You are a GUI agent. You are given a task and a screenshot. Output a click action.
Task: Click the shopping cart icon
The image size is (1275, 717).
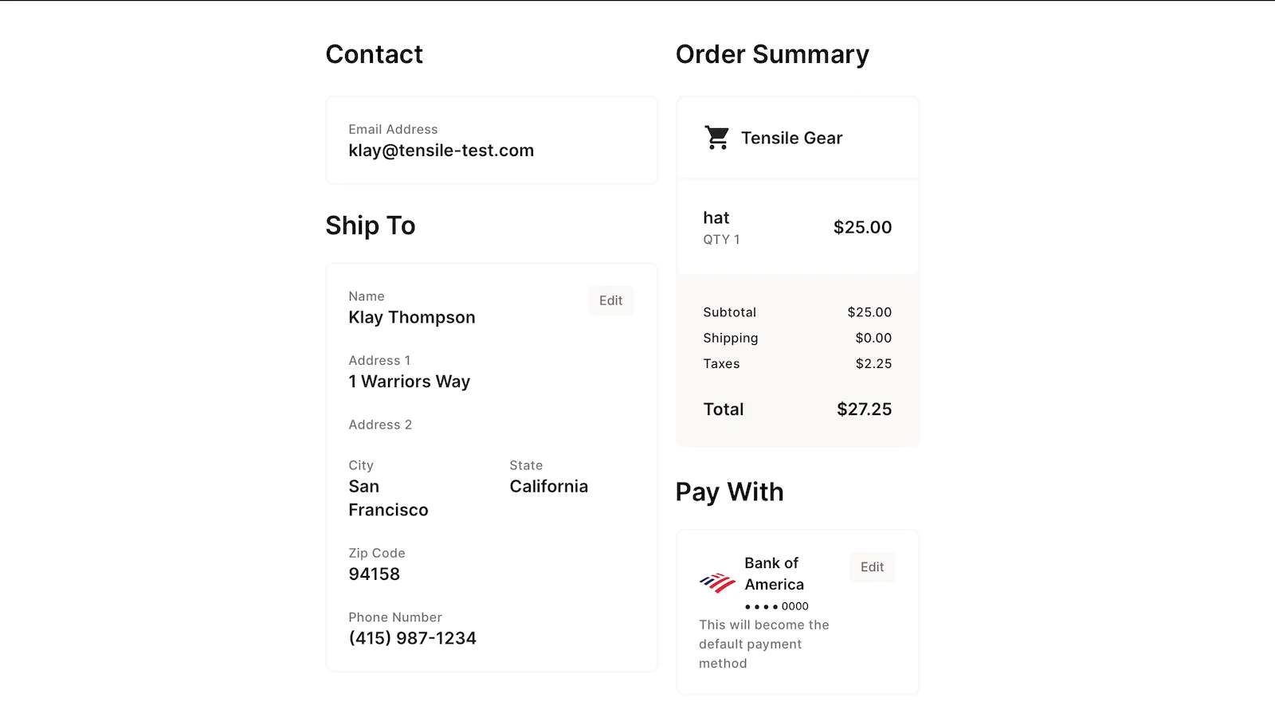pos(717,138)
